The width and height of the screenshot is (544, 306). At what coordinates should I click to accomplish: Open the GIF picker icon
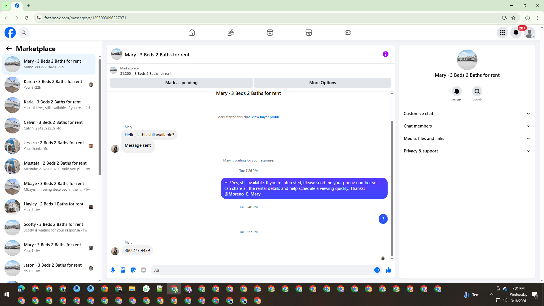tap(143, 270)
